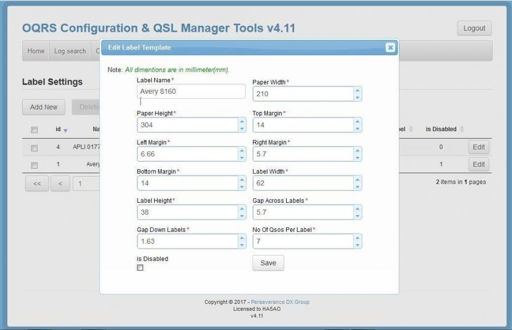
Task: Toggle the is Disabled checkbox
Action: (x=139, y=267)
